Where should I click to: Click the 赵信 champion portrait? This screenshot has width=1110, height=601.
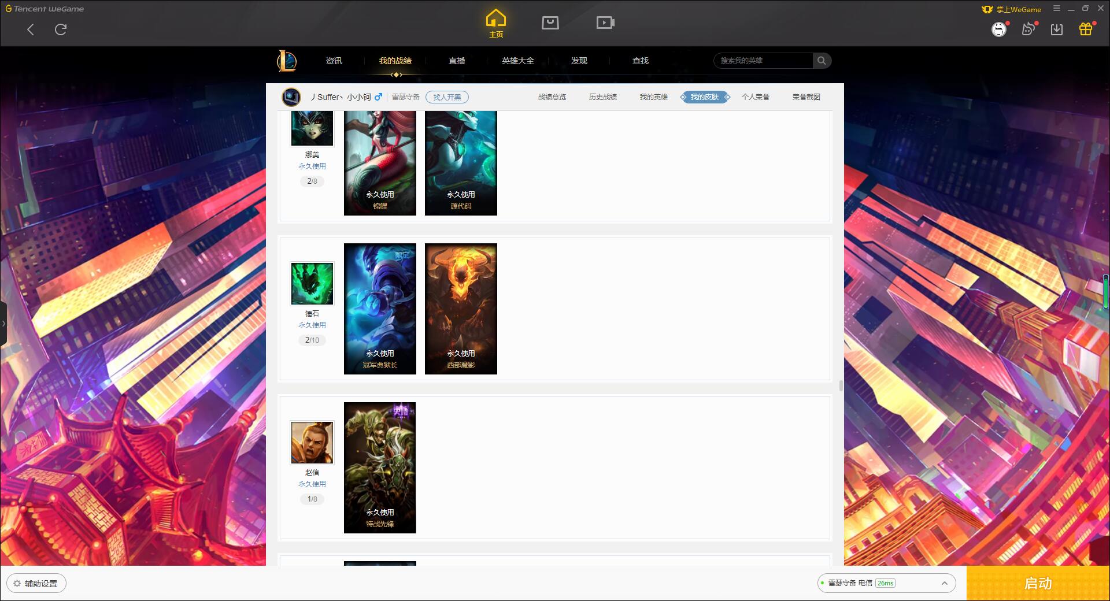[x=312, y=443]
